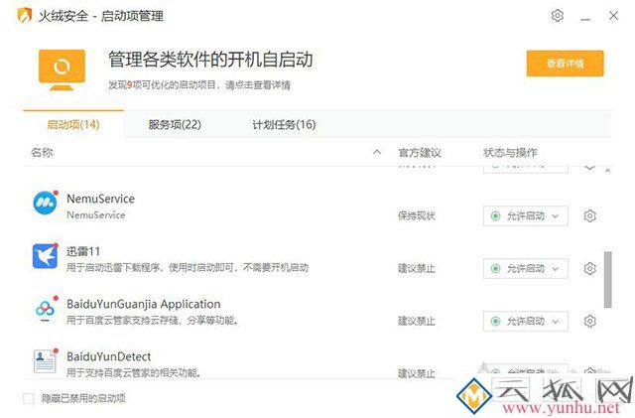Click the Huorong shield logo

click(24, 16)
